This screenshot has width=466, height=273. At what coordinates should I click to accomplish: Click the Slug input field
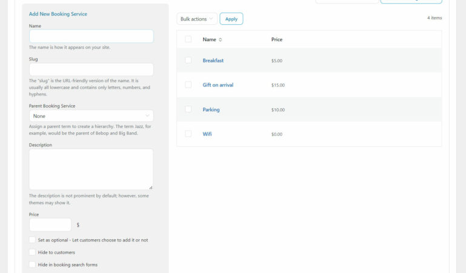(92, 69)
